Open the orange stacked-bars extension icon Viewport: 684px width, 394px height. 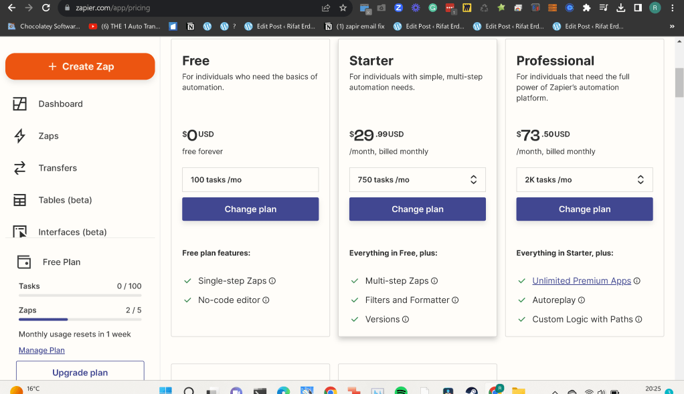(552, 8)
